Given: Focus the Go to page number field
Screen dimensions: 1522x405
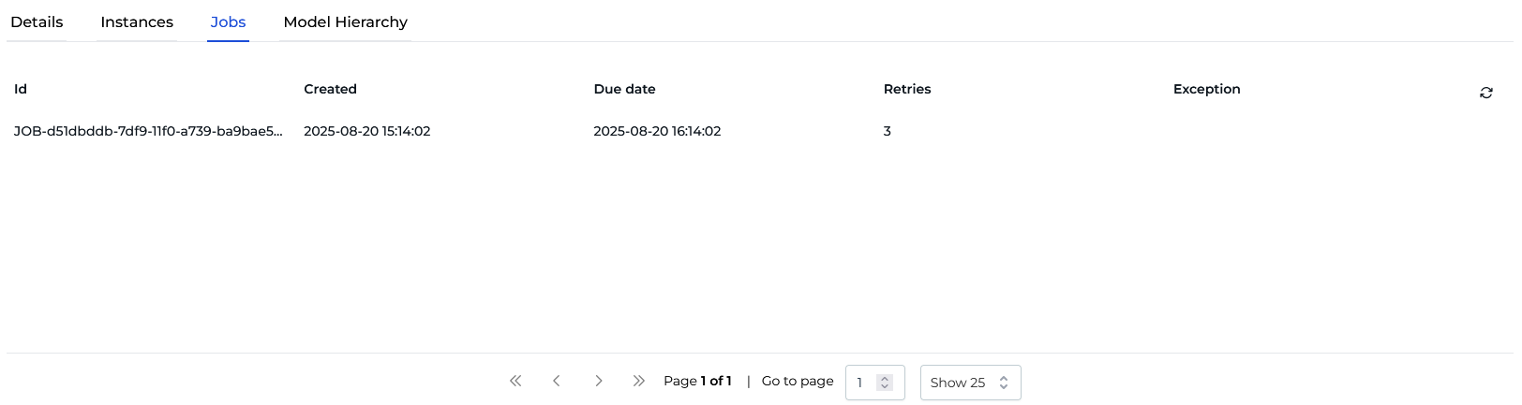Looking at the screenshot, I should click(x=861, y=383).
